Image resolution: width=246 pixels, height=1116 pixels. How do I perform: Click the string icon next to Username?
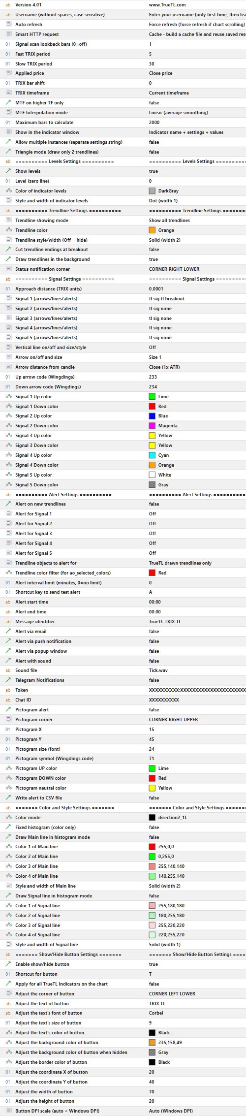[x=8, y=15]
